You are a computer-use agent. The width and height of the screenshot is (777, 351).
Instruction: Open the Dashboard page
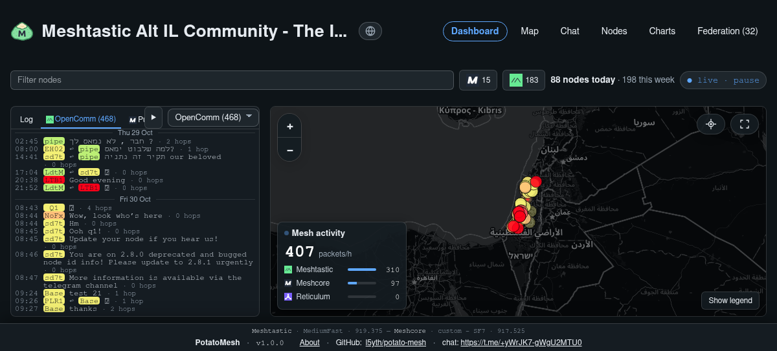coord(475,31)
